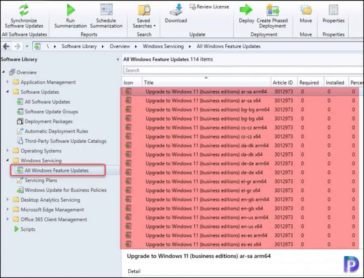This screenshot has width=364, height=278.
Task: Open Windows Update for Business Policies
Action: 65,190
